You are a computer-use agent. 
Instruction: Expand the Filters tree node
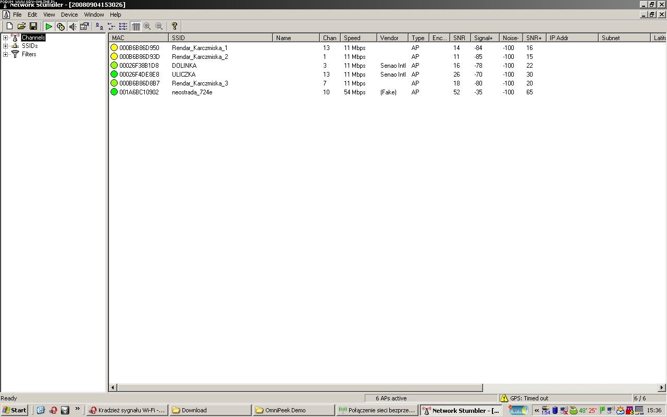click(x=5, y=54)
